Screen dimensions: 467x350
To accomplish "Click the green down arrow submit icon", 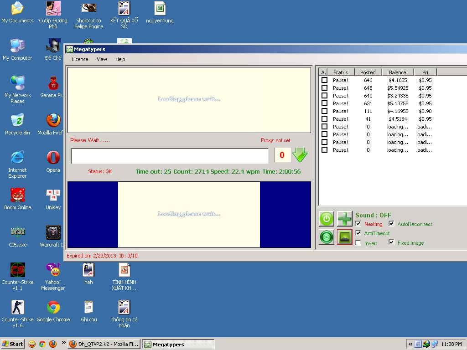I will click(300, 155).
